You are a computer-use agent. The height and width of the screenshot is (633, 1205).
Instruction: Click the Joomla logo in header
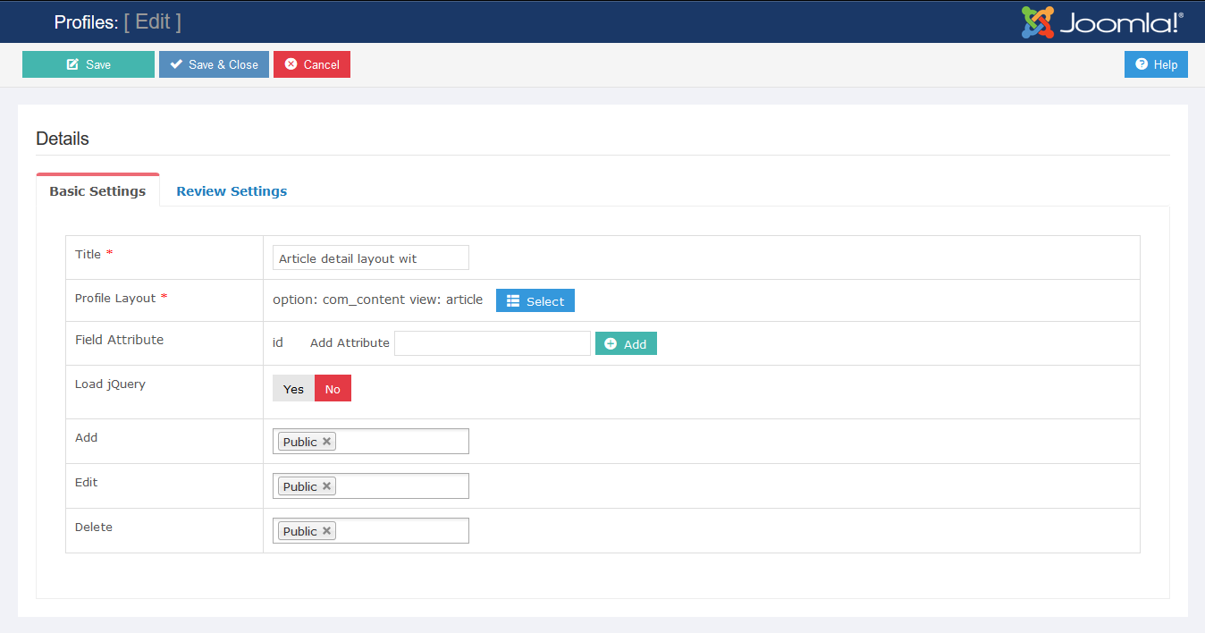tap(1101, 22)
